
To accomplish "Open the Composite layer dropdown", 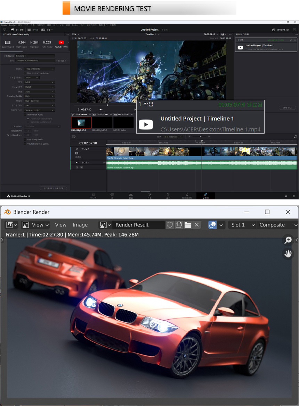I will tap(277, 225).
